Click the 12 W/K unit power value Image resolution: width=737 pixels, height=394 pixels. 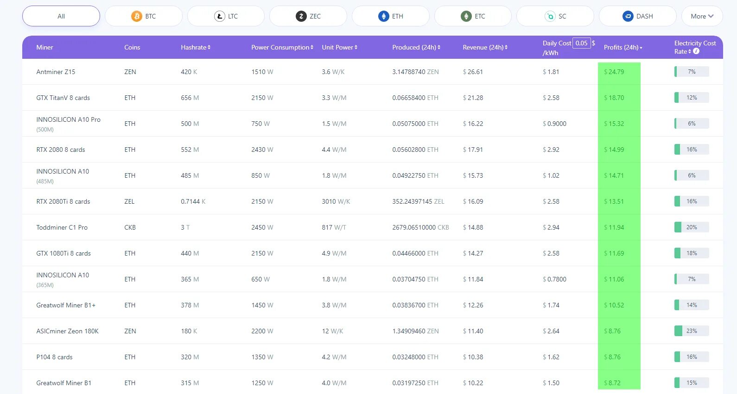point(332,331)
